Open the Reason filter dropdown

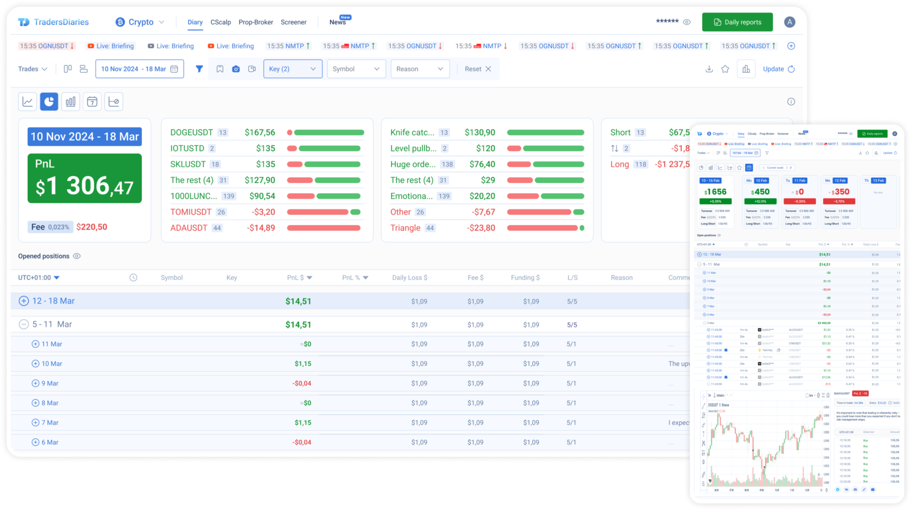[x=420, y=69]
